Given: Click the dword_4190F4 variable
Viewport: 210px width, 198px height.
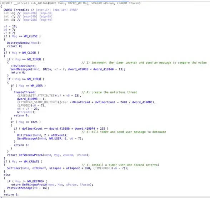Looking at the screenshot, I should tap(85, 129).
